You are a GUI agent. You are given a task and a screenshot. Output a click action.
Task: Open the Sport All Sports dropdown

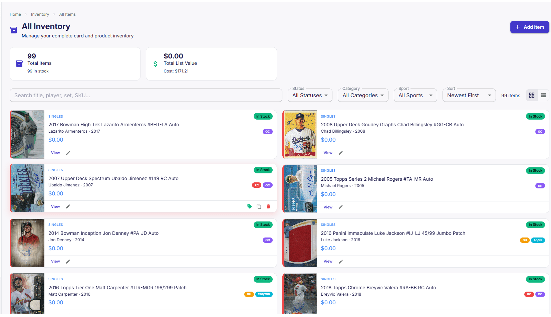tap(416, 95)
